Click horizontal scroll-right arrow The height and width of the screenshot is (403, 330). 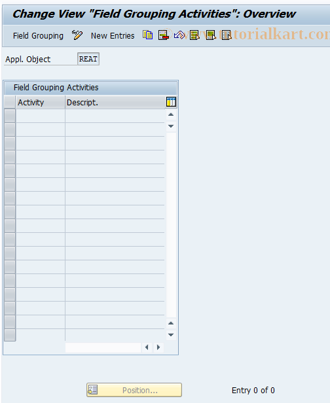pos(158,347)
